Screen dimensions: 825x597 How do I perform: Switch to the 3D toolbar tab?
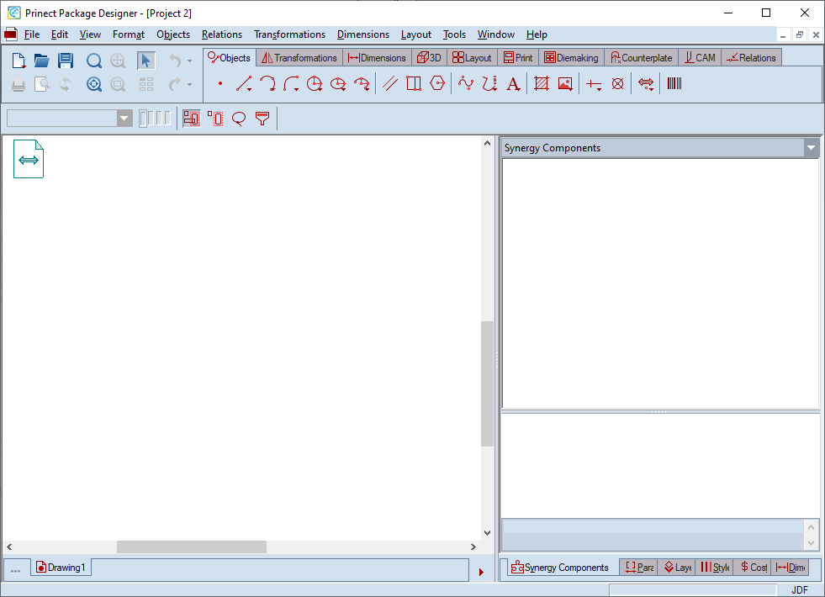click(429, 58)
